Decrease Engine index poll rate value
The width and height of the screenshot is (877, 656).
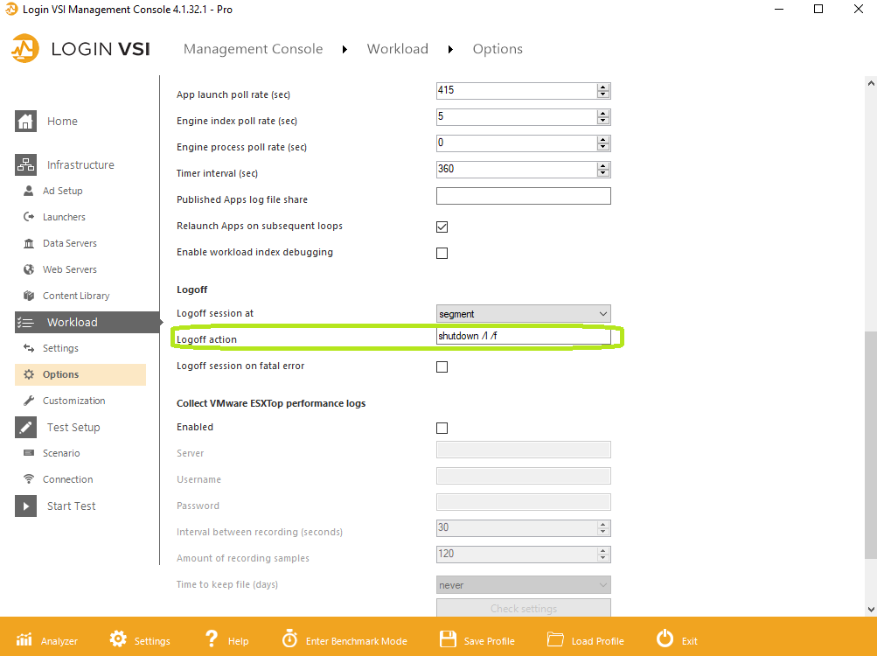[603, 121]
